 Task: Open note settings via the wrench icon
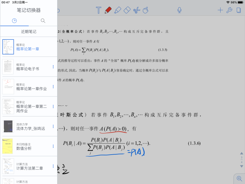[230, 10]
